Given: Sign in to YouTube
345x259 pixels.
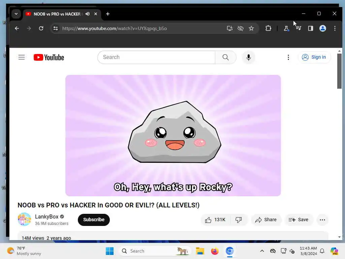Looking at the screenshot, I should (314, 57).
